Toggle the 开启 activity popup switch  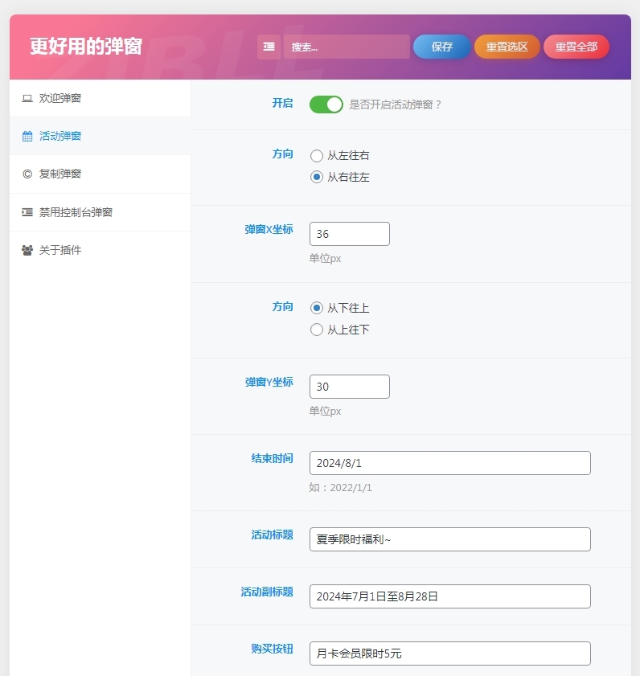tap(326, 104)
